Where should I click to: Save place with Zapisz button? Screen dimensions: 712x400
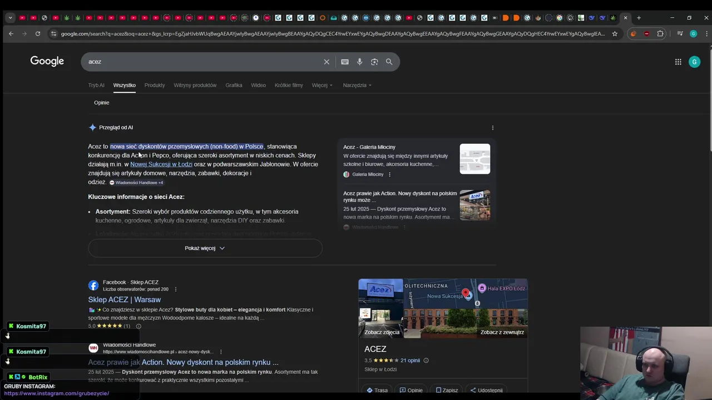click(x=447, y=390)
